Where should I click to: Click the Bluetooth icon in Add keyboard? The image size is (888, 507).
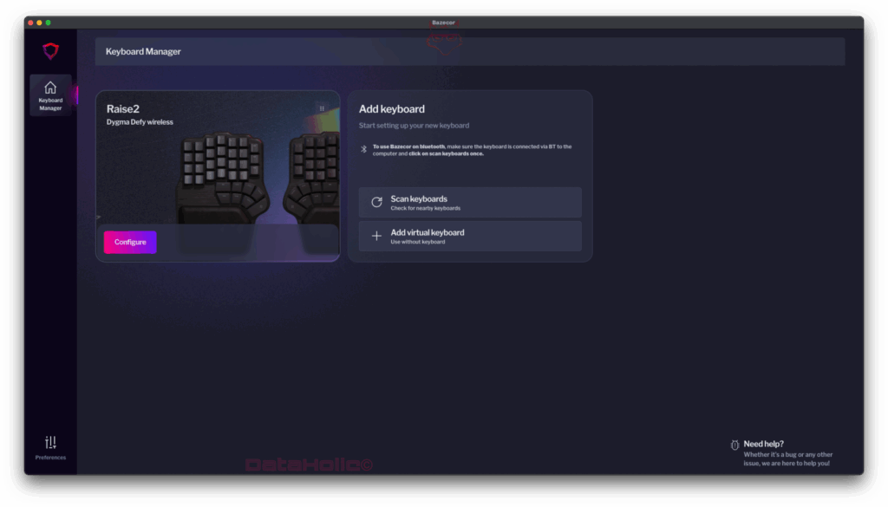tap(364, 149)
